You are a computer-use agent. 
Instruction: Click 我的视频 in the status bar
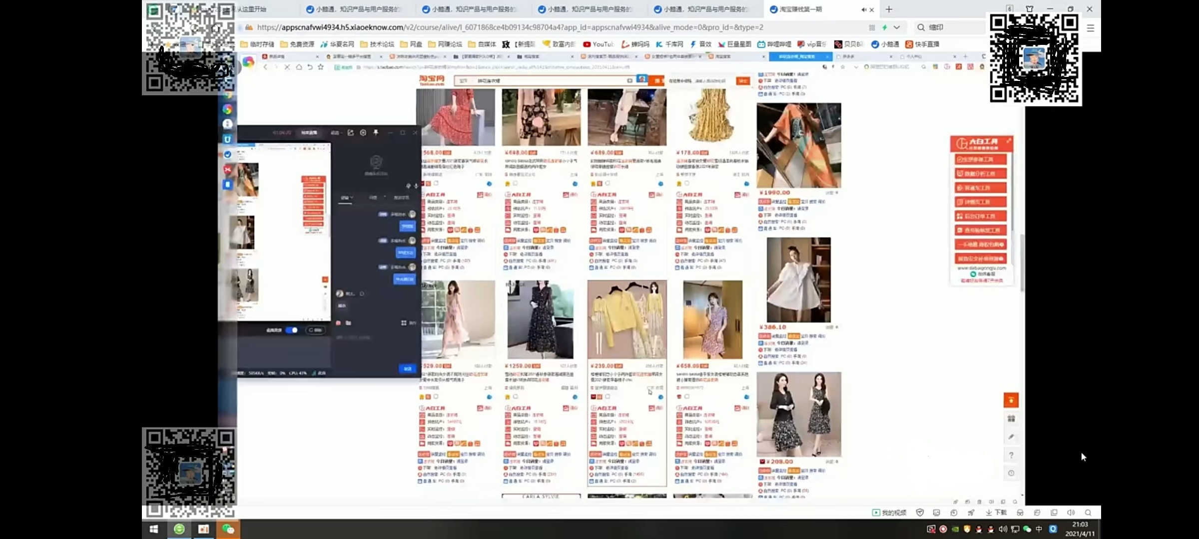click(x=889, y=513)
